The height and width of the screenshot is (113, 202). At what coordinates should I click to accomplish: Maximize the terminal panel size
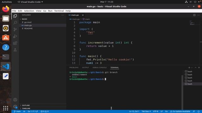pyautogui.click(x=195, y=67)
